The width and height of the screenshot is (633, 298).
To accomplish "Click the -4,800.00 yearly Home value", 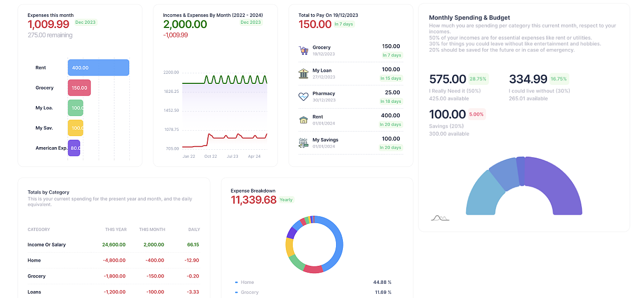I will tap(114, 261).
